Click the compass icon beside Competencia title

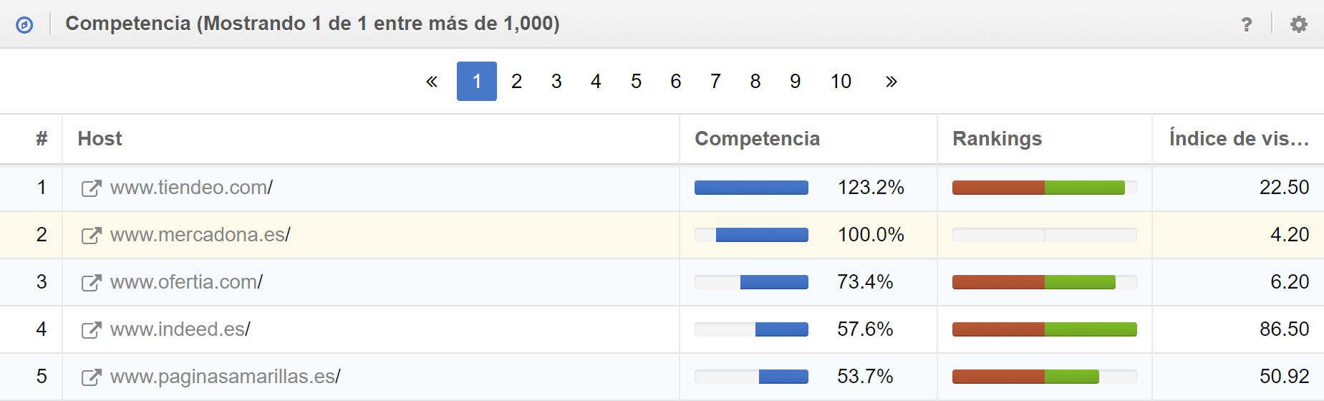pos(24,25)
